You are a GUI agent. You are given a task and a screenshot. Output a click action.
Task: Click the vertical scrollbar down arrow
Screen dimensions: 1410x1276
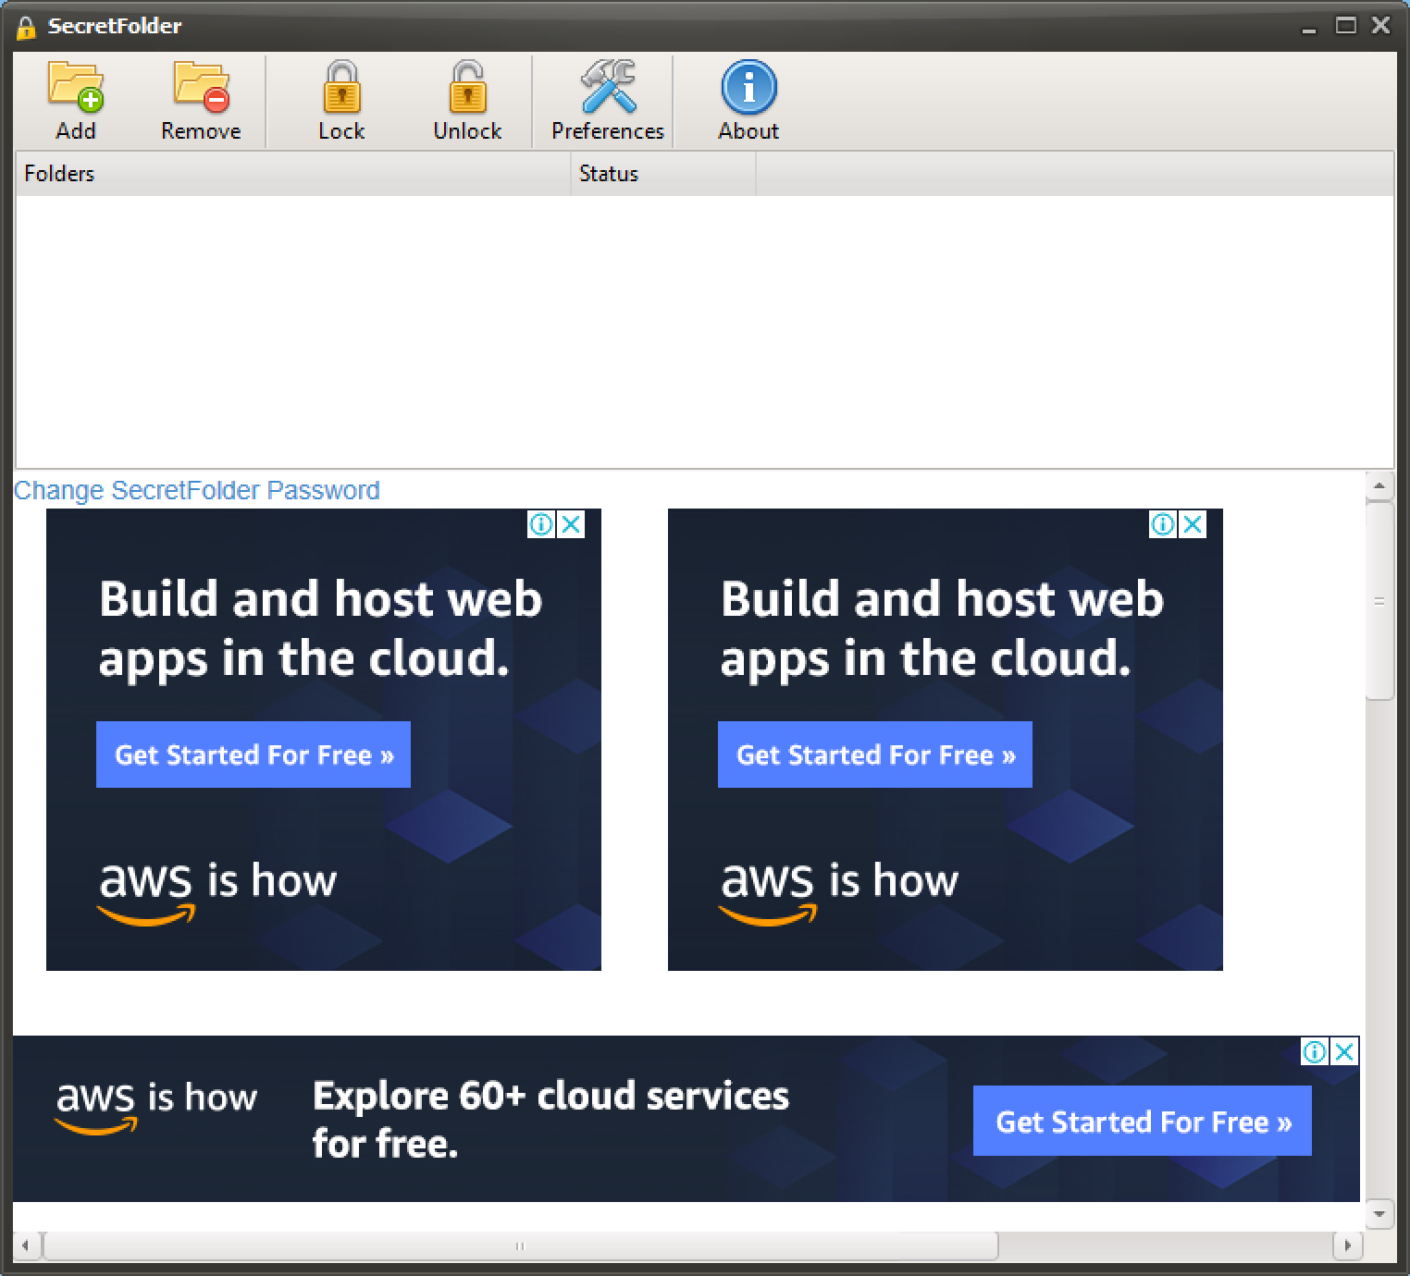click(1379, 1213)
